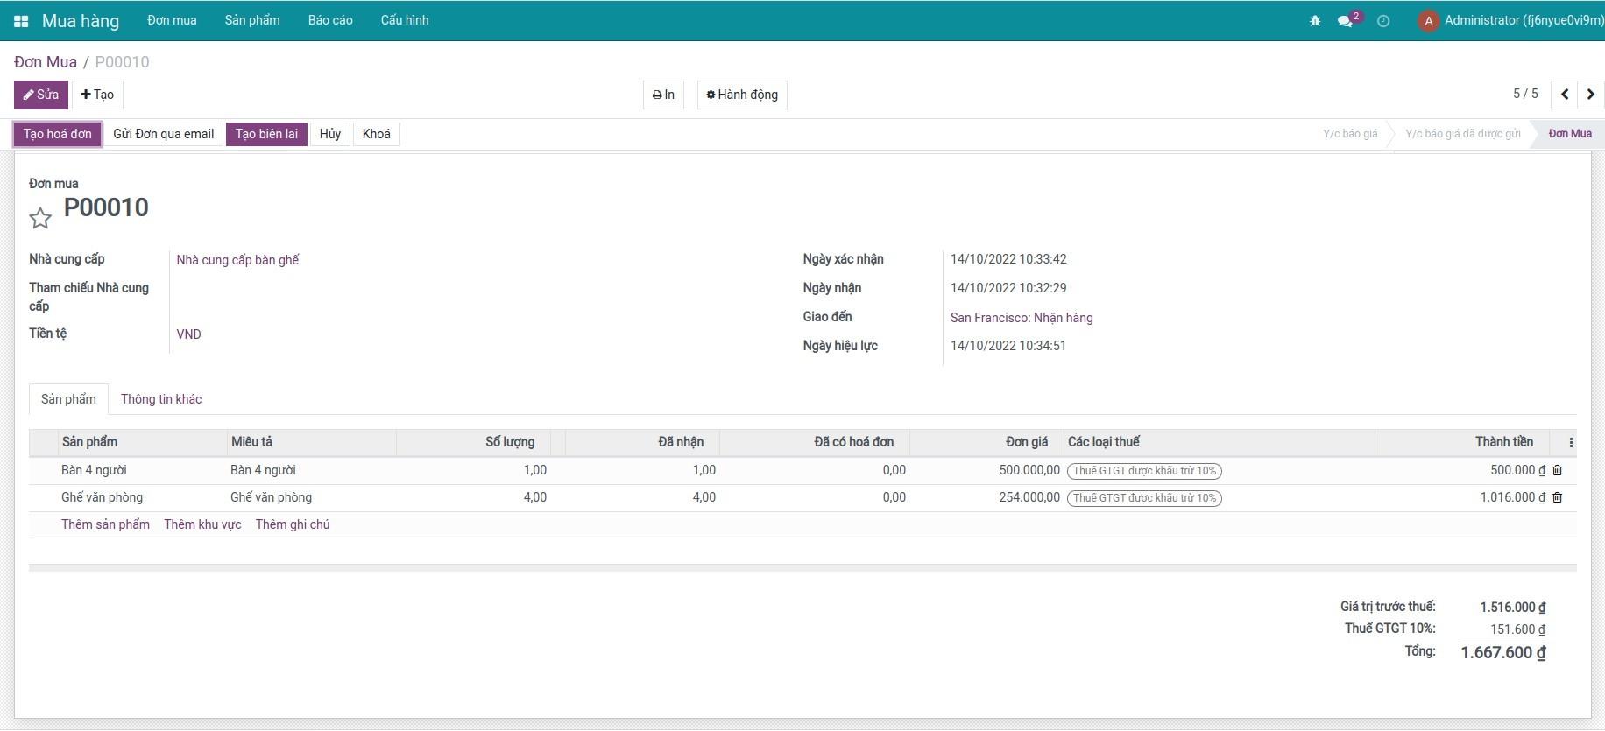The width and height of the screenshot is (1605, 731).
Task: Go to the previous record arrow
Action: (1564, 95)
